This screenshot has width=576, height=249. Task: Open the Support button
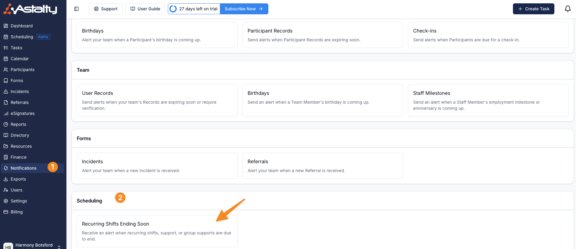pos(106,9)
